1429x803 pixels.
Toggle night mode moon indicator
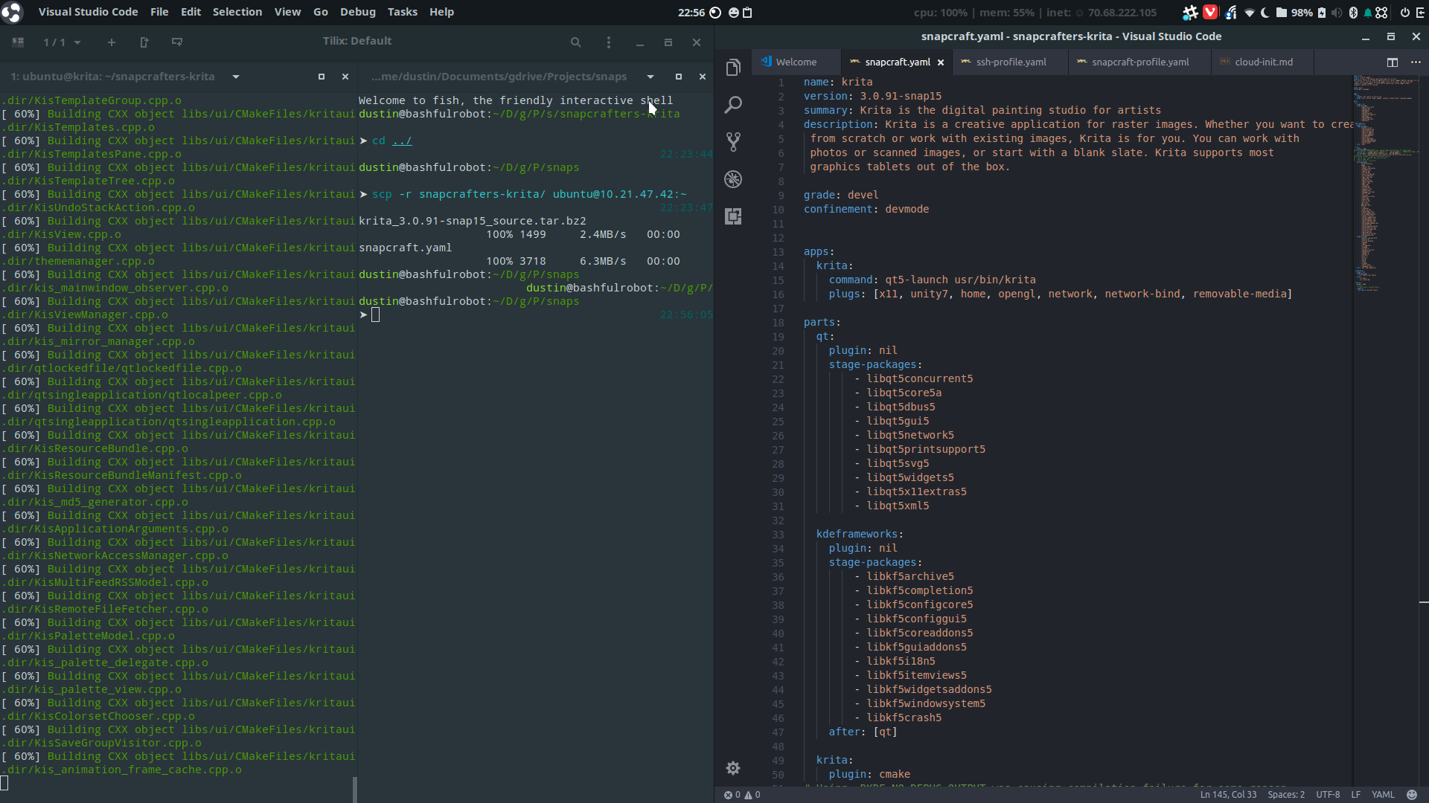click(x=1265, y=12)
